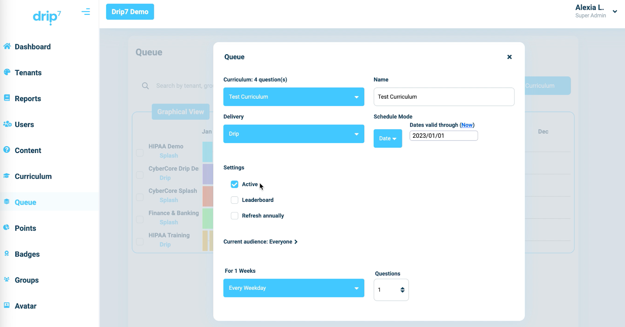This screenshot has height=327, width=625.
Task: Open the Test Curriculum dropdown
Action: pos(294,97)
